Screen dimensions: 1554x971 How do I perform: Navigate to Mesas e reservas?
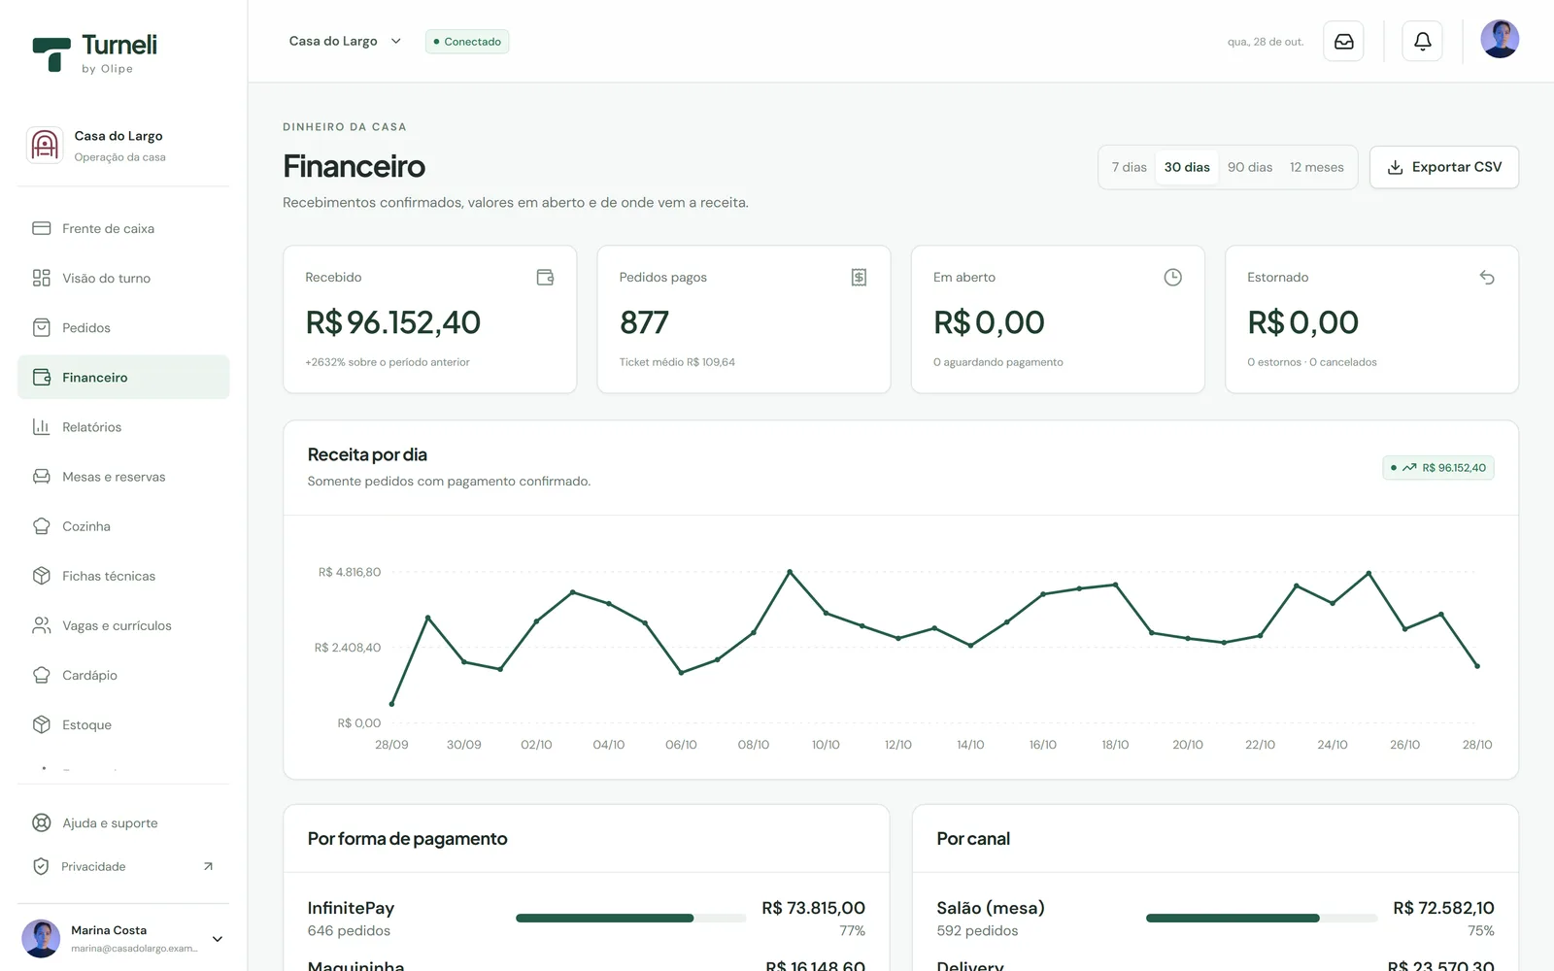(x=123, y=477)
